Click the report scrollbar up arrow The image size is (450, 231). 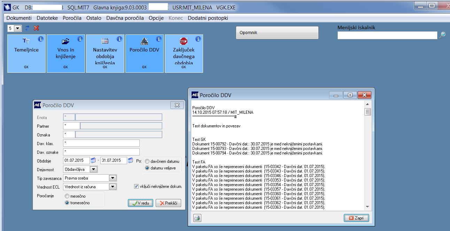click(x=367, y=104)
